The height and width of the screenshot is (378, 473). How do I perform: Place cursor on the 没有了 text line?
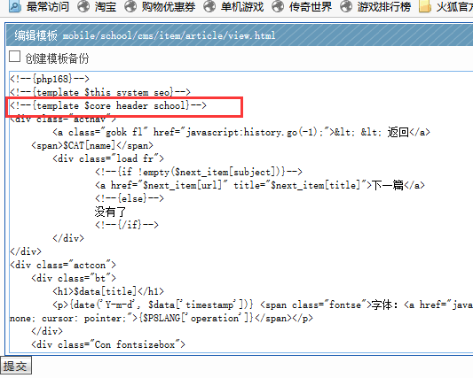click(x=110, y=212)
